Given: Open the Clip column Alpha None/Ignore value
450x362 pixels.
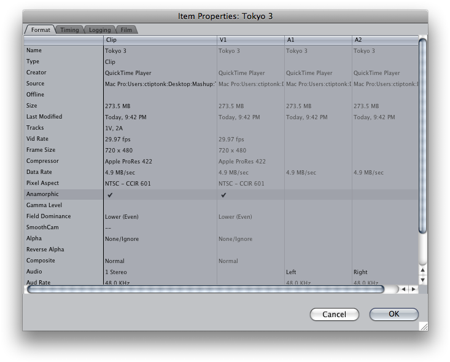Looking at the screenshot, I should [x=122, y=239].
